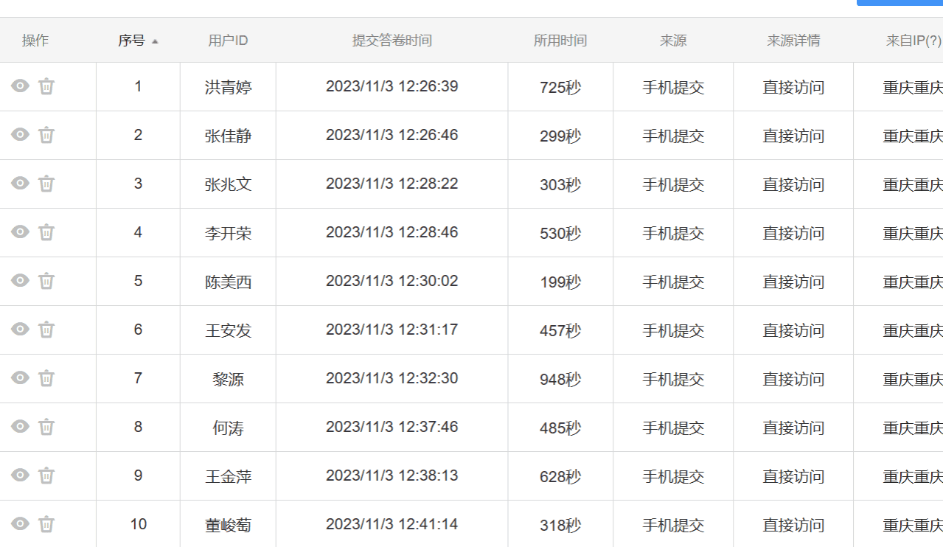Open eye icon for 张佳静's response
The height and width of the screenshot is (547, 943).
20,135
